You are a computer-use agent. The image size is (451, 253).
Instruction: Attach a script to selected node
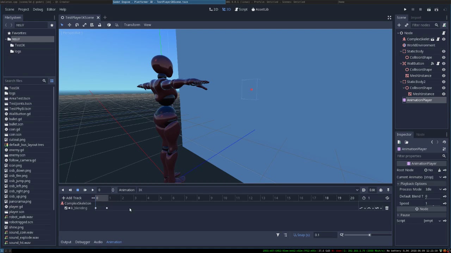click(x=445, y=25)
